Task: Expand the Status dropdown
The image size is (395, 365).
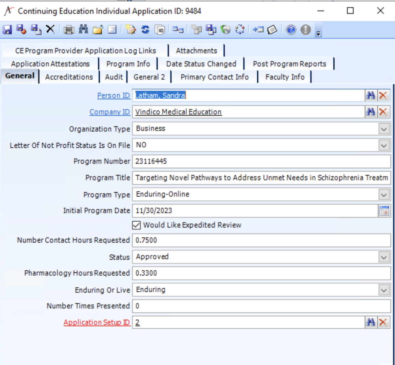Action: [x=383, y=257]
